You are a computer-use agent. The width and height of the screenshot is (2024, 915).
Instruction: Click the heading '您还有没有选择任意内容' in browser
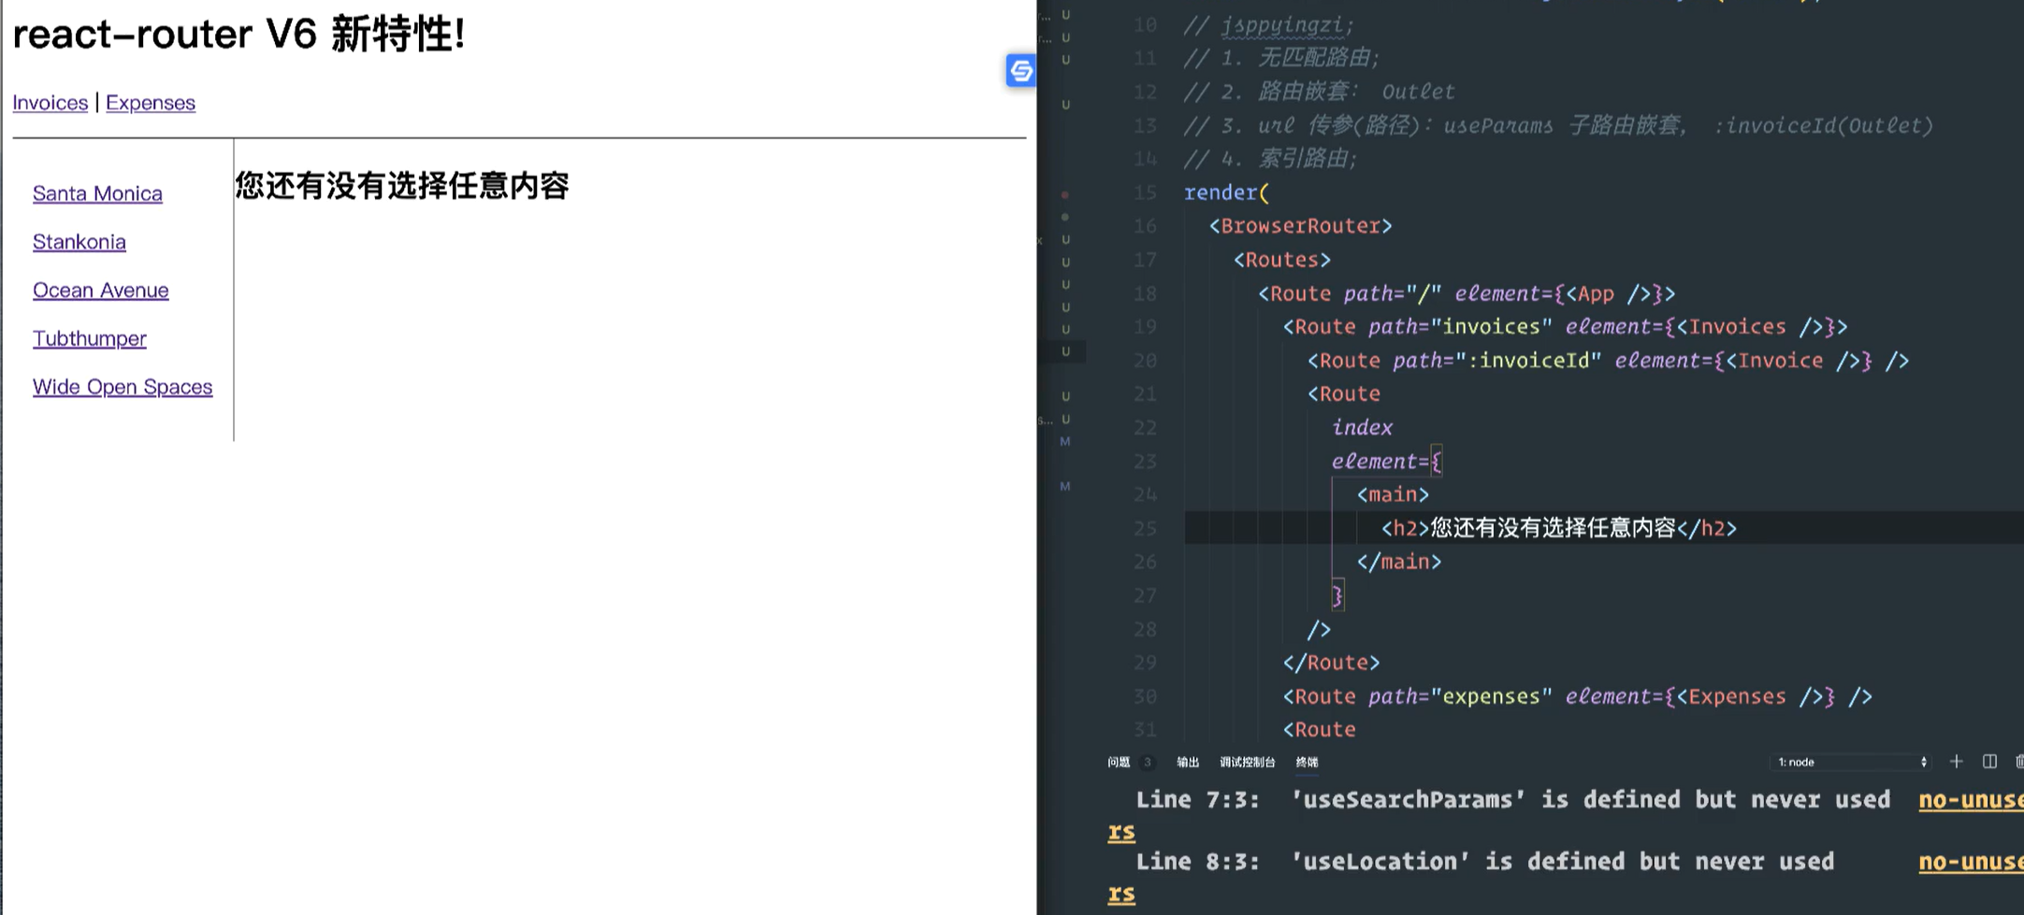tap(402, 186)
